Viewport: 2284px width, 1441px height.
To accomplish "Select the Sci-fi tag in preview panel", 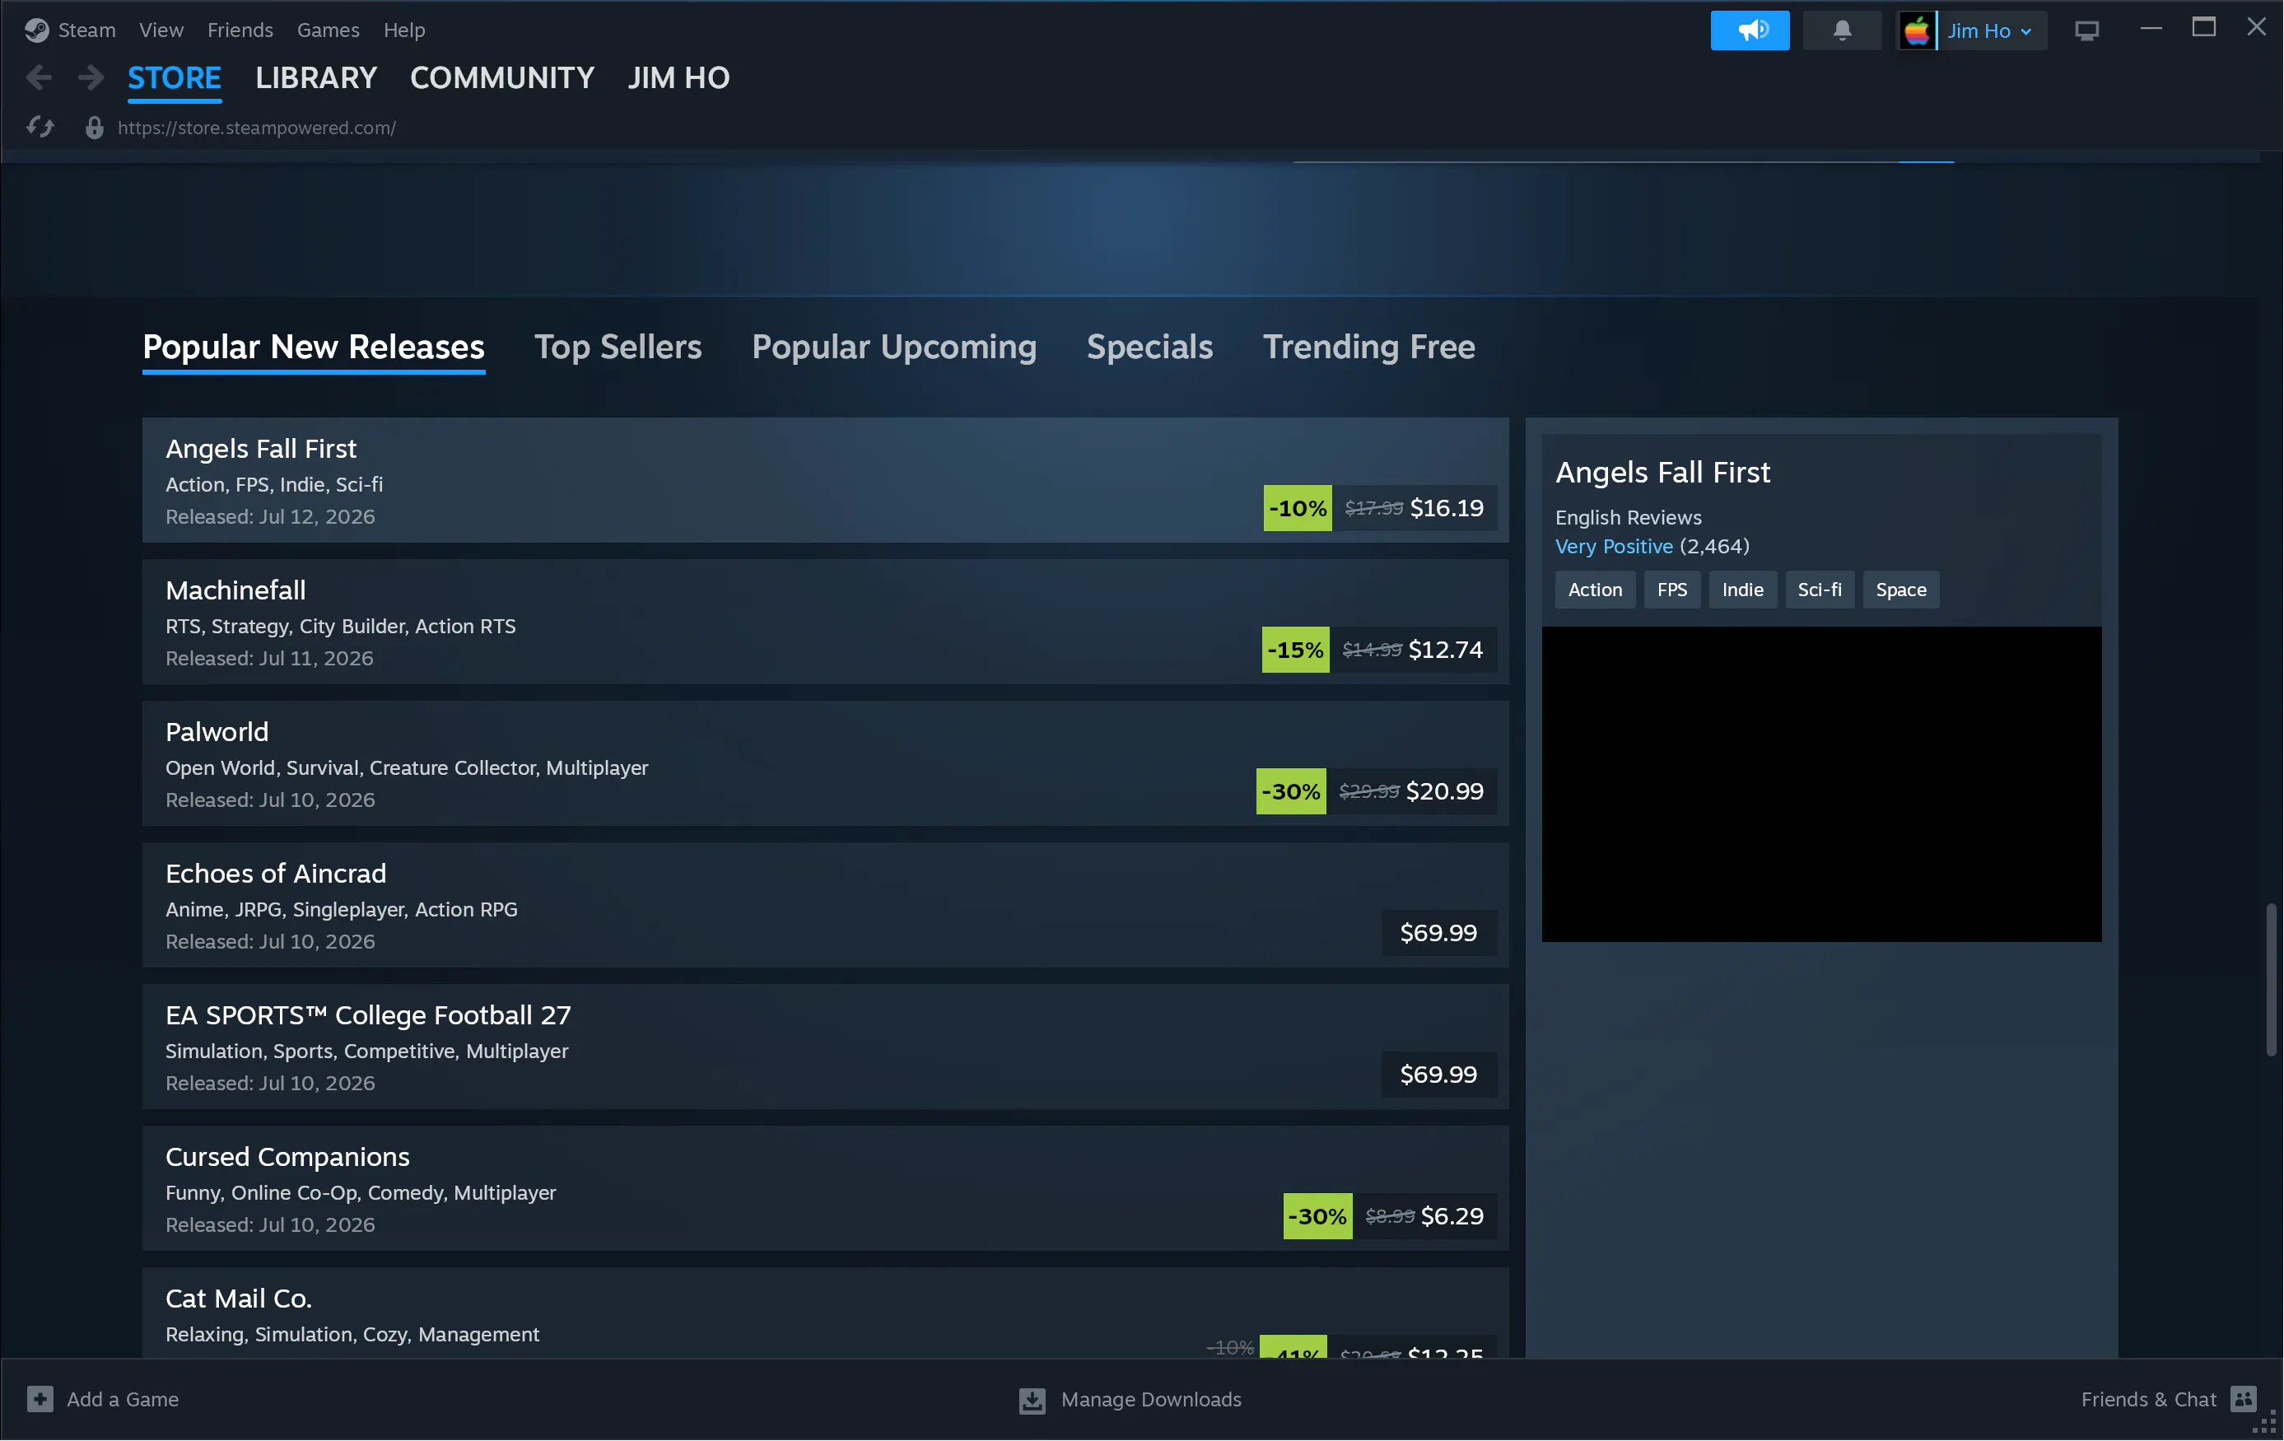I will 1820,590.
